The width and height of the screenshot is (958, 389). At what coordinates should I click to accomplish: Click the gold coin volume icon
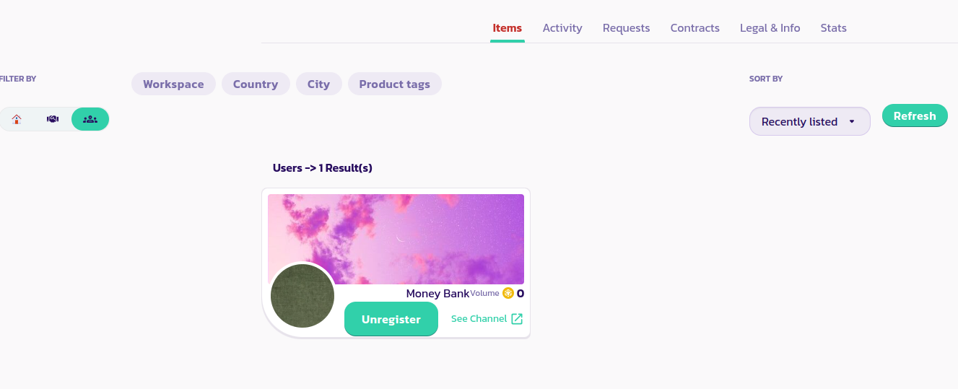508,293
